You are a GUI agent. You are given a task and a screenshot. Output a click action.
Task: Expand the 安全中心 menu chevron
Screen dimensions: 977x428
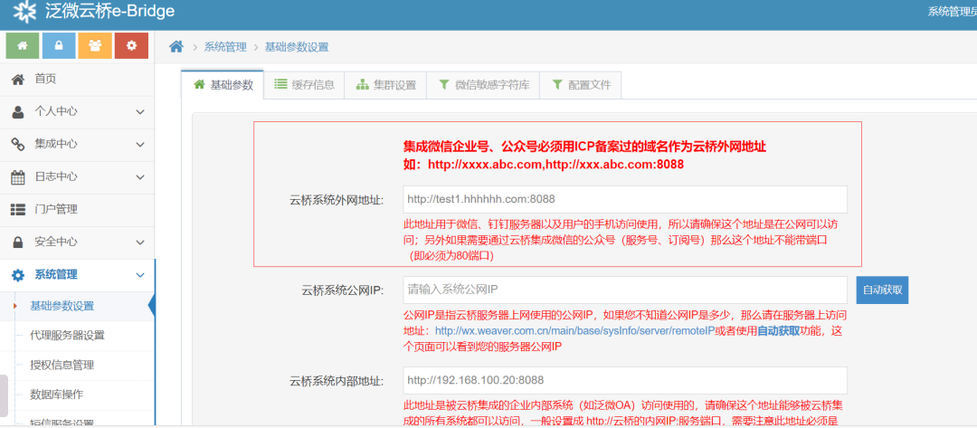click(x=140, y=243)
